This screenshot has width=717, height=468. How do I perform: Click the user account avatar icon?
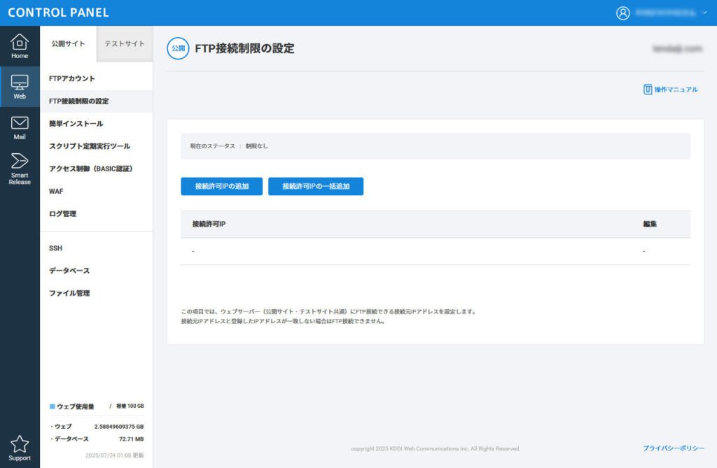click(x=622, y=13)
